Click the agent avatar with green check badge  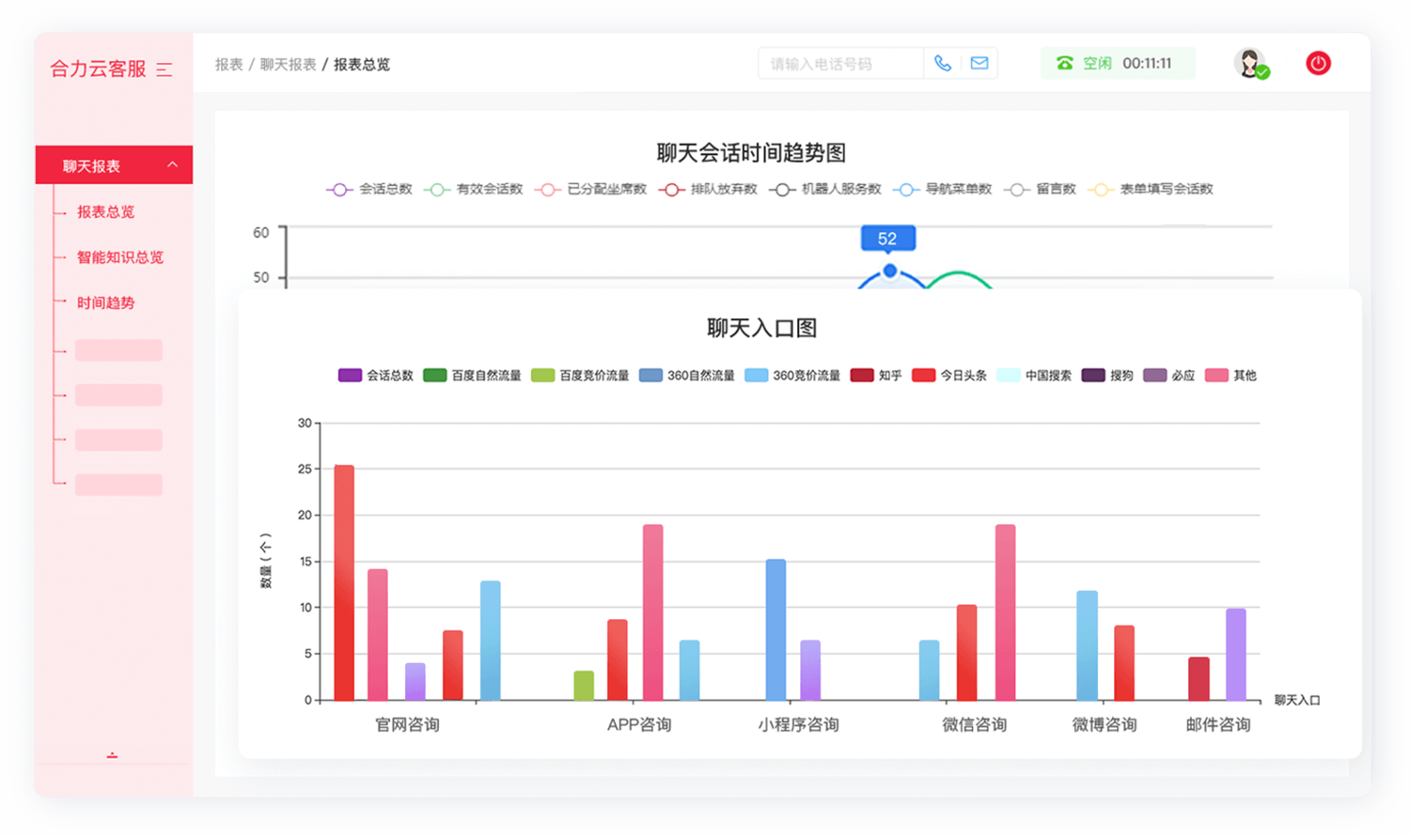(1250, 63)
